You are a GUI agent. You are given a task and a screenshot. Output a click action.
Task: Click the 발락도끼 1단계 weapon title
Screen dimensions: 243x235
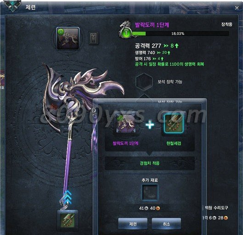point(152,25)
